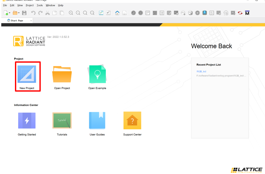Click the round pulse analyzer icon
This screenshot has height=174, width=265.
click(197, 13)
